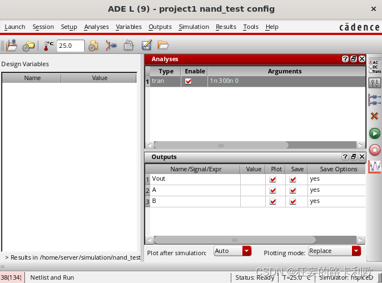This screenshot has width=382, height=283.
Task: Click the choose analyses toolbar icon
Action: coord(111,46)
